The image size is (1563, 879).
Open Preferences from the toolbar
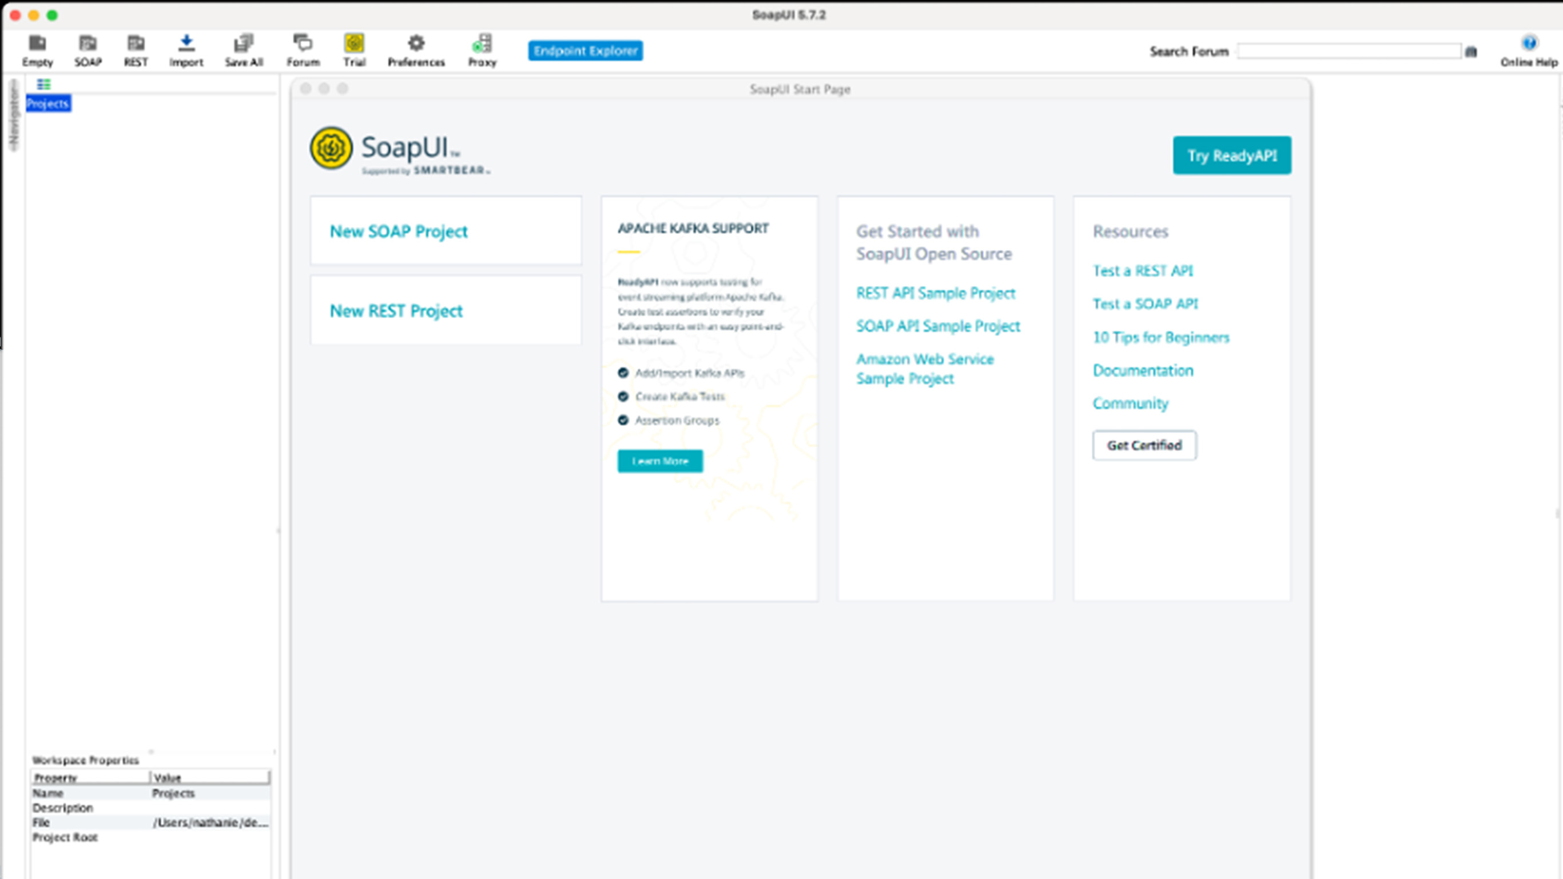[416, 50]
